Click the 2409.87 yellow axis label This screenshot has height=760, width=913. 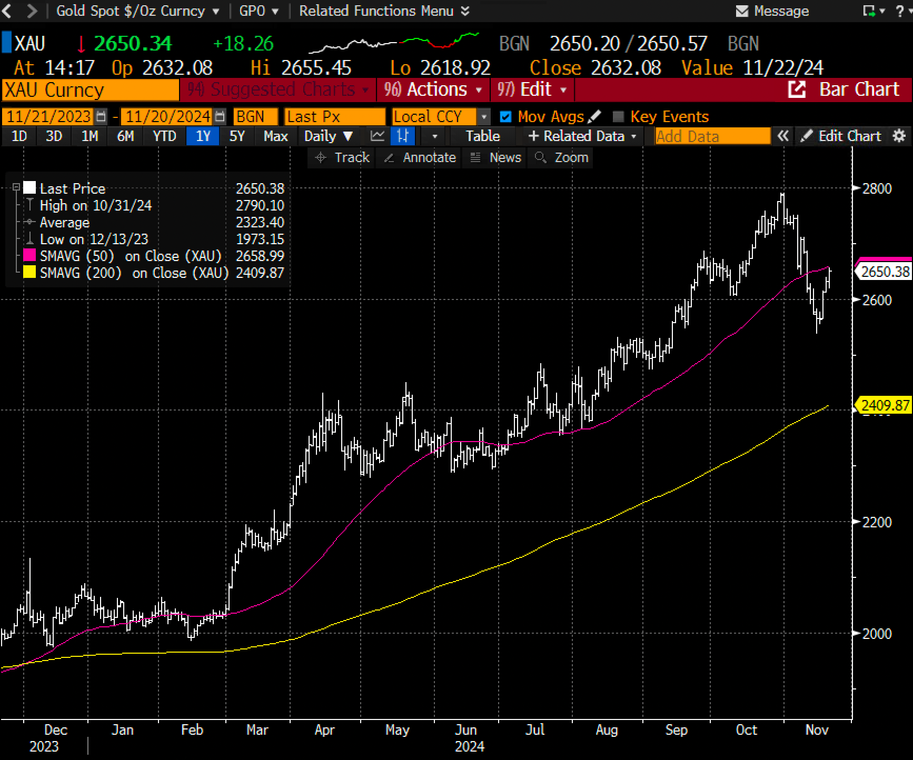point(884,405)
